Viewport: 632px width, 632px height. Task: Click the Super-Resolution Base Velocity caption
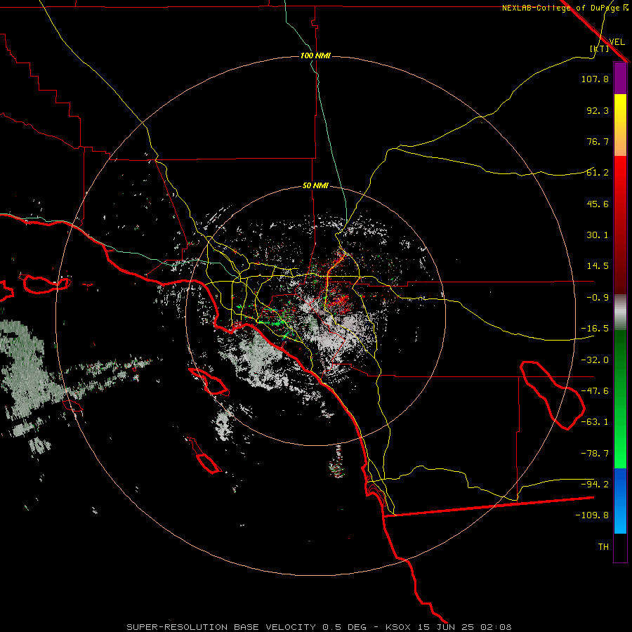point(319,627)
